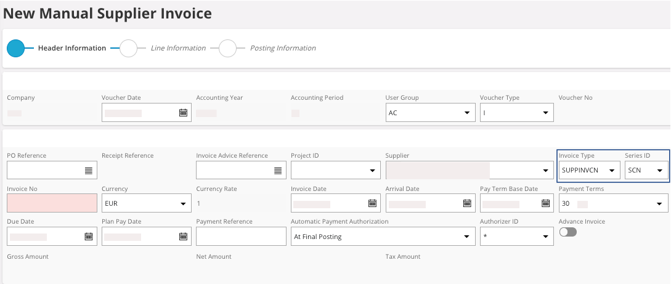Click the Invoice No input field
The image size is (671, 284).
[x=52, y=203]
